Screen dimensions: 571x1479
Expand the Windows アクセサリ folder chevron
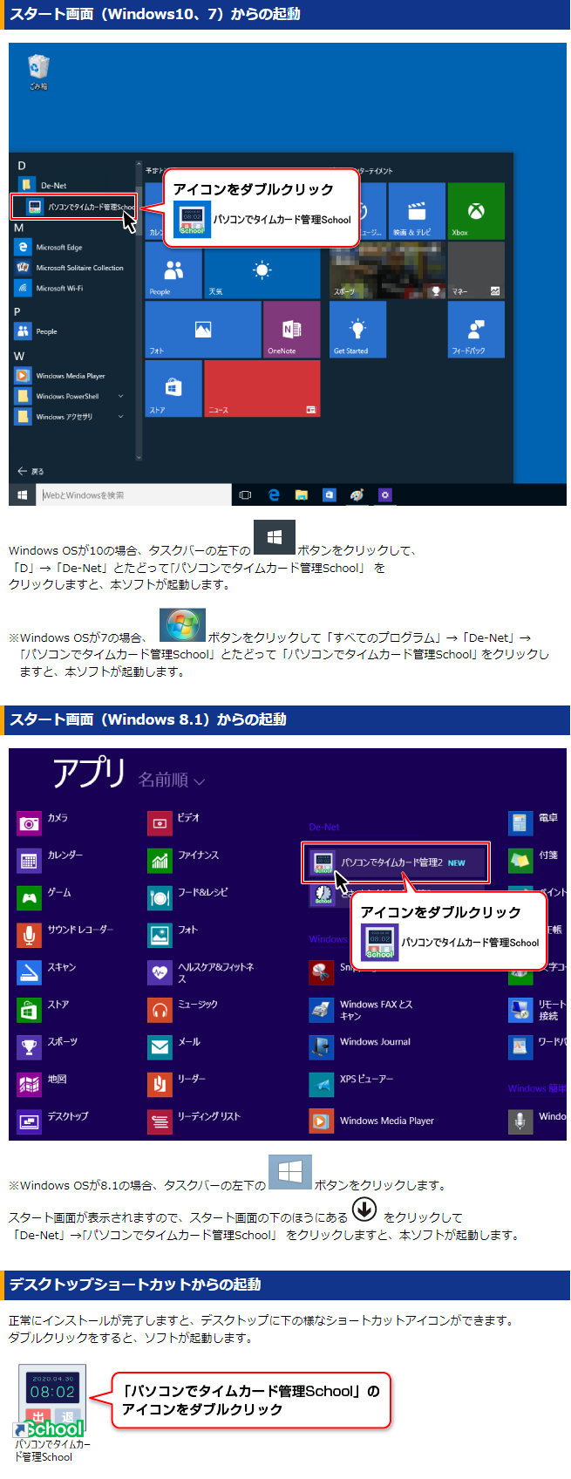121,417
